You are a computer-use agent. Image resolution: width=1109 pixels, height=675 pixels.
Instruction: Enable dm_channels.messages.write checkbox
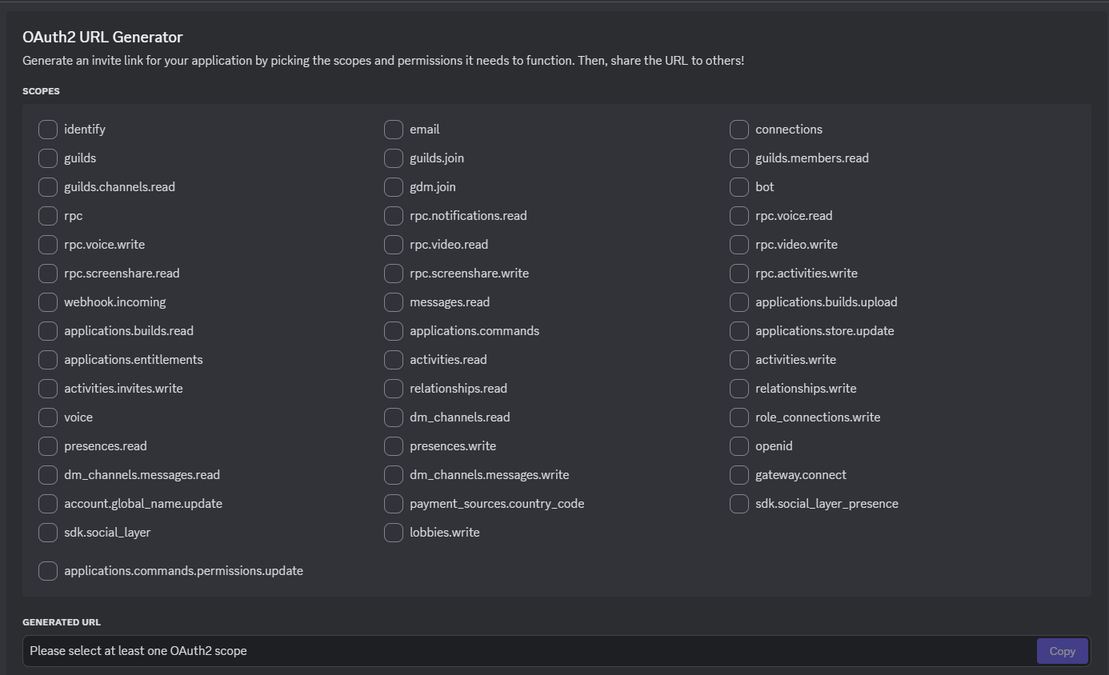pyautogui.click(x=394, y=475)
